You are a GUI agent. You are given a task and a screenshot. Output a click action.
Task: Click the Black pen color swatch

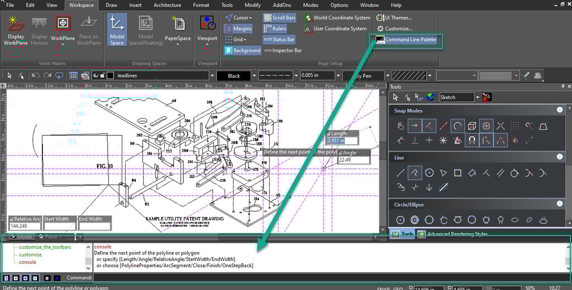[x=234, y=76]
